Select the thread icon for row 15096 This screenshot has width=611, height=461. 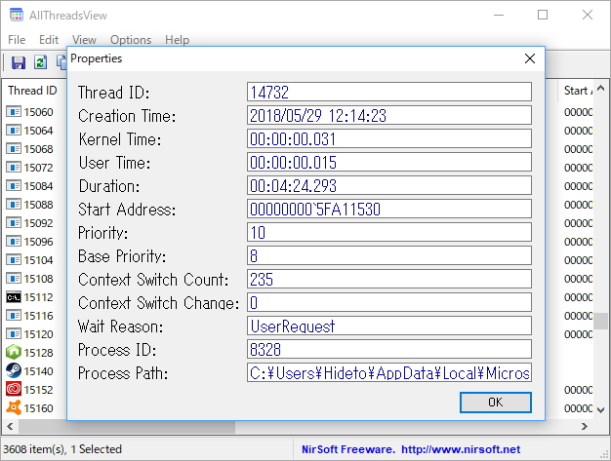click(x=14, y=242)
